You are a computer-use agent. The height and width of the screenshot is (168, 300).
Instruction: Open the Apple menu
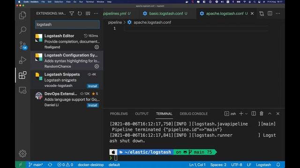pyautogui.click(x=19, y=2)
